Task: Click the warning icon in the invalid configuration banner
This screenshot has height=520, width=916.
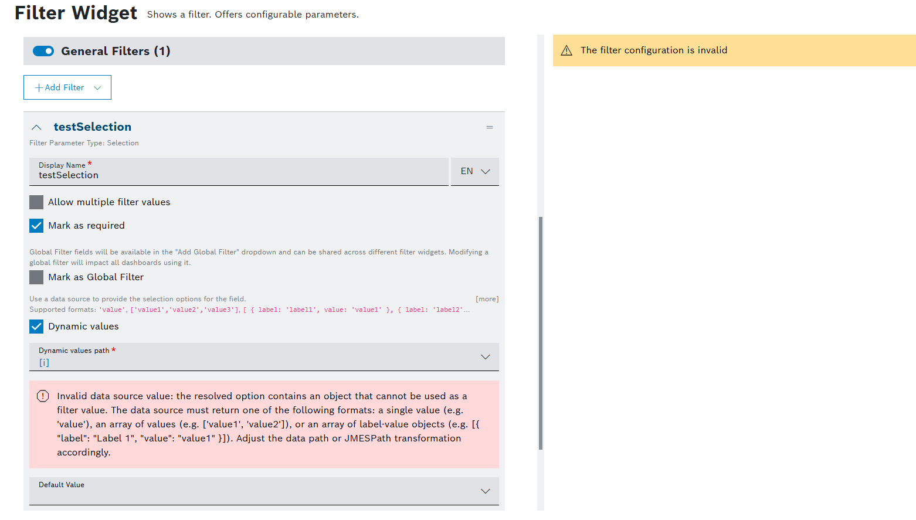Action: click(x=566, y=50)
